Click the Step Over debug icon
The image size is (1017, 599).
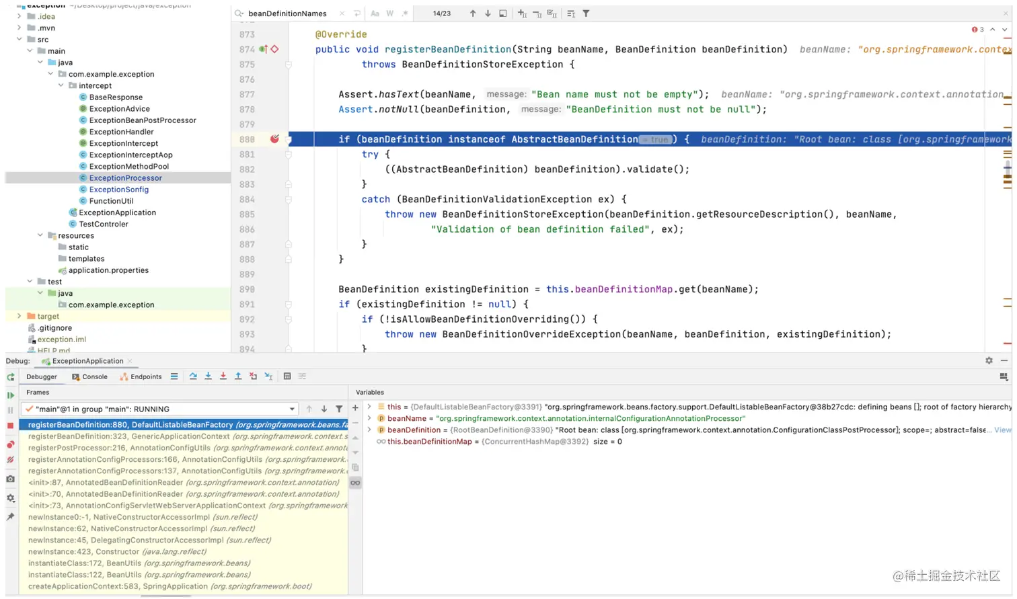(x=193, y=376)
